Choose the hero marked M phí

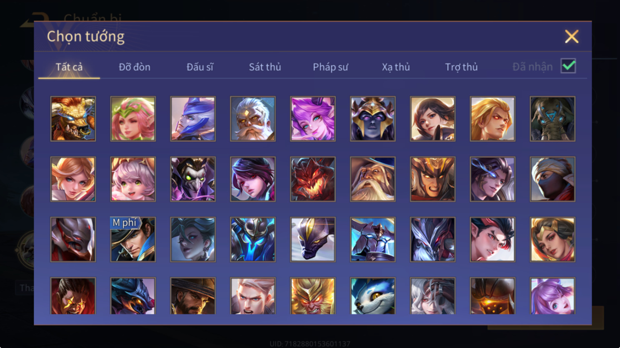pos(133,239)
